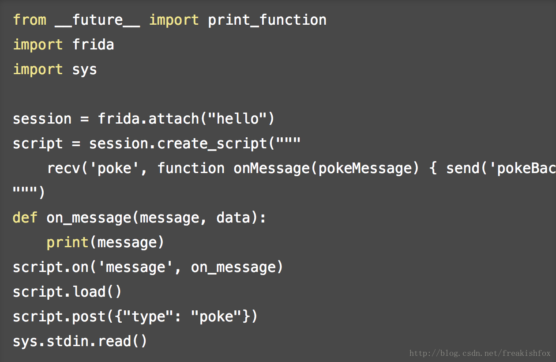Image resolution: width=556 pixels, height=362 pixels.
Task: Click the sys.stdin.read() line
Action: 80,341
